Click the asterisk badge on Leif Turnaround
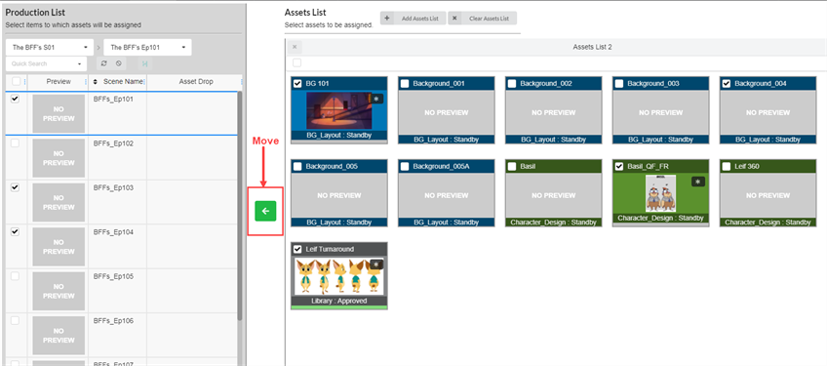Image resolution: width=827 pixels, height=366 pixels. (x=376, y=264)
